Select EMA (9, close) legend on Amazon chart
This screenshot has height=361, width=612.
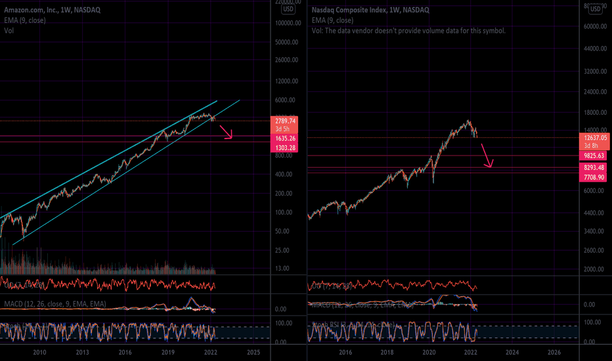[x=25, y=20]
